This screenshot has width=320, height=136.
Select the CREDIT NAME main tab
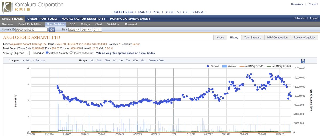pyautogui.click(x=13, y=19)
